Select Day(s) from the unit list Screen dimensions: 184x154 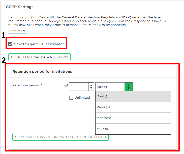(133, 96)
